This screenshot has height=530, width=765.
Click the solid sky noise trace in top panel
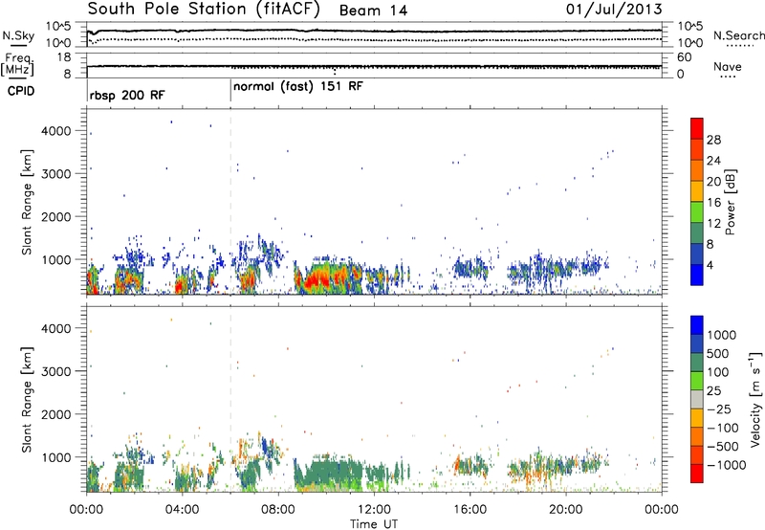pyautogui.click(x=374, y=31)
